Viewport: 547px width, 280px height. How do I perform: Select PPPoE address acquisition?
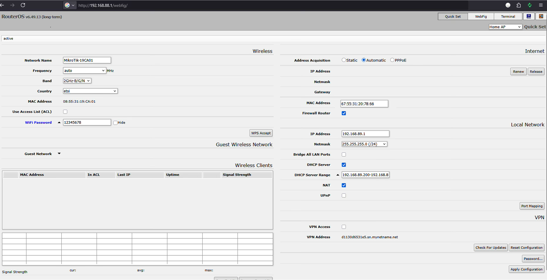click(392, 60)
